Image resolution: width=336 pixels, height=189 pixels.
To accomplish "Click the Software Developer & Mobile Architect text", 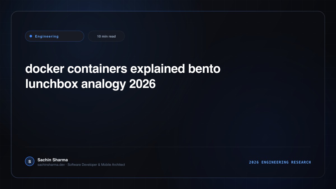I will point(96,165).
